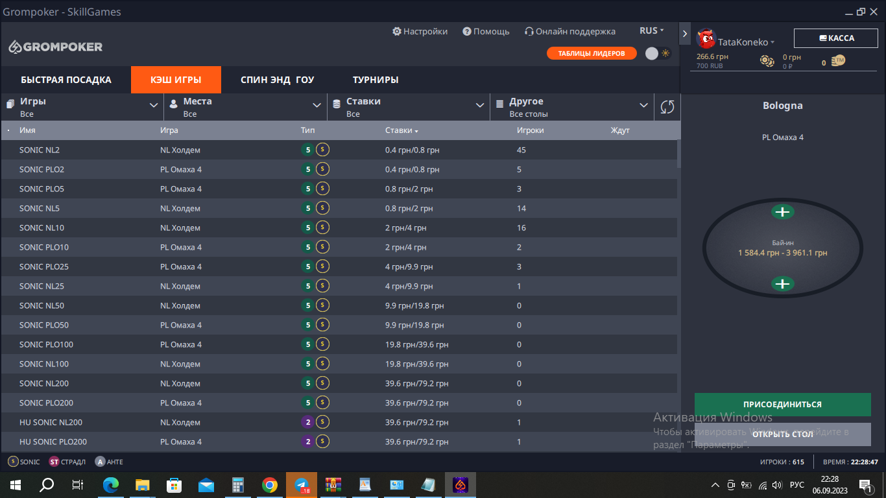This screenshot has height=498, width=886.
Task: Click the gold chips icon
Action: [x=767, y=61]
